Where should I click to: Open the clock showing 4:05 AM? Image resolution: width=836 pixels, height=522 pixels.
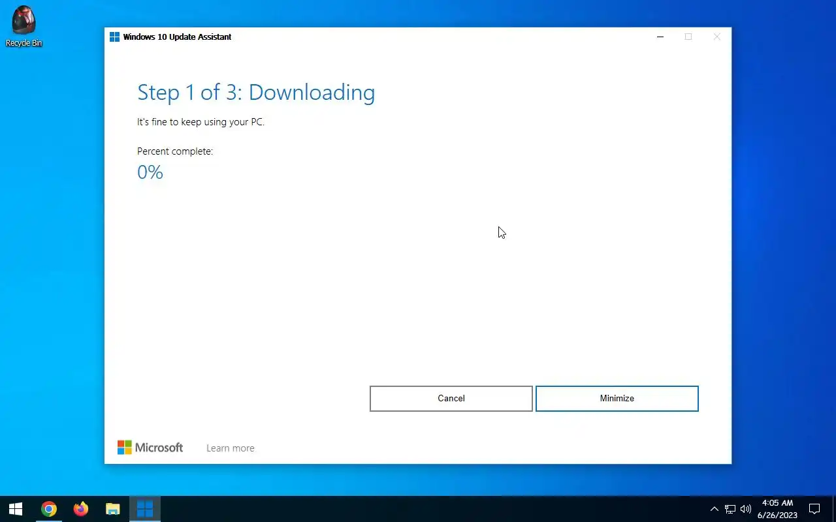point(777,509)
